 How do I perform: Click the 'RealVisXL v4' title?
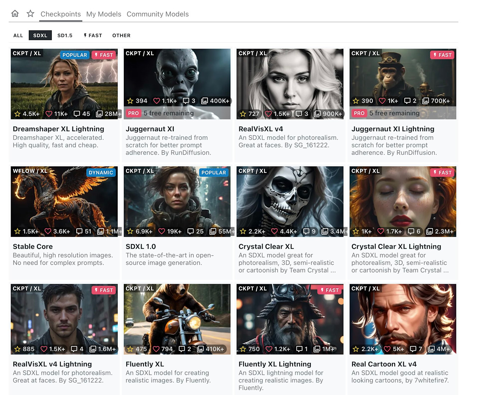[261, 129]
